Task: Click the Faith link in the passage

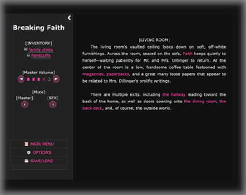Action: pyautogui.click(x=188, y=54)
